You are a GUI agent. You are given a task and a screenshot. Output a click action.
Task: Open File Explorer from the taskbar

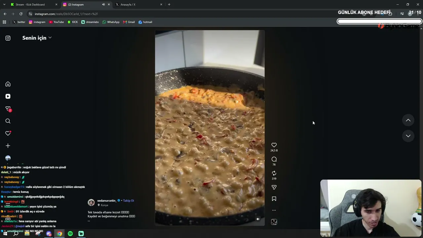(27, 234)
